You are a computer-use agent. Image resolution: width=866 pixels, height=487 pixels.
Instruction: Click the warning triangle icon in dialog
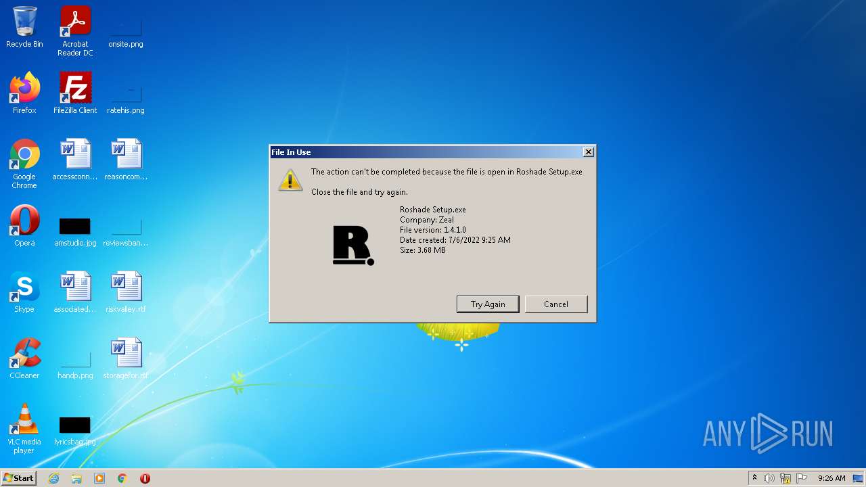[x=290, y=180]
